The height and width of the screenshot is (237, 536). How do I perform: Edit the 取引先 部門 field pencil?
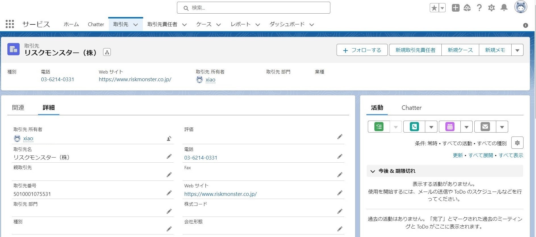[169, 211]
